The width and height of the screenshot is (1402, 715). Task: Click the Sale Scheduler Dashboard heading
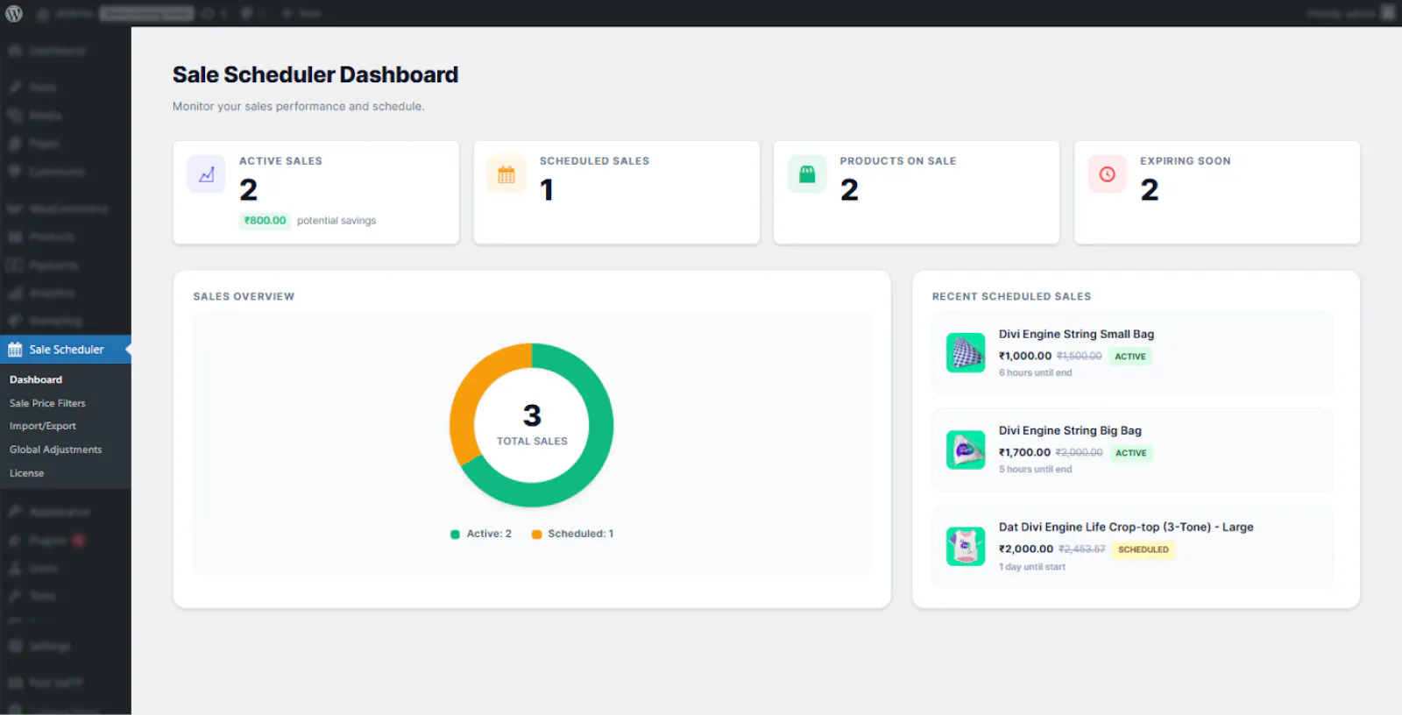point(315,74)
